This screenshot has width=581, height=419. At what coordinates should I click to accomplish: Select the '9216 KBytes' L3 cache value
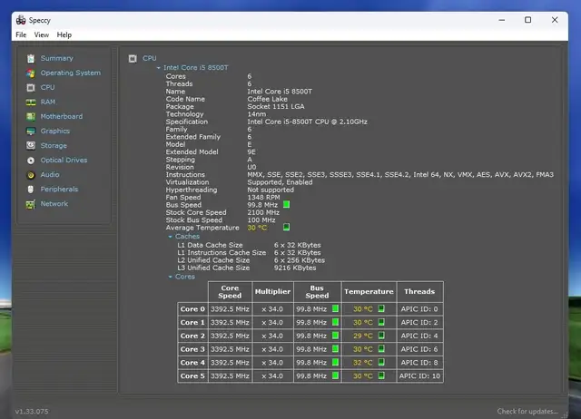coord(295,268)
